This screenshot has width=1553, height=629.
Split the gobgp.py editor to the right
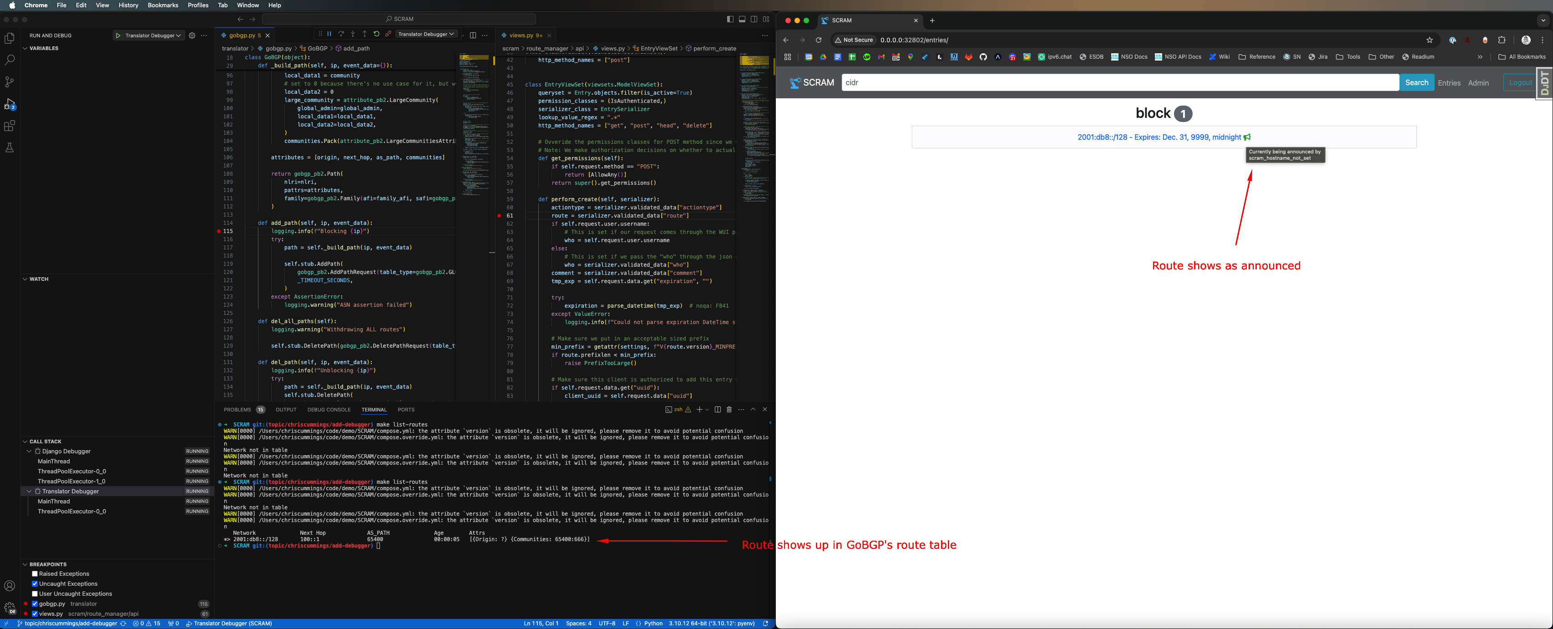pos(473,35)
